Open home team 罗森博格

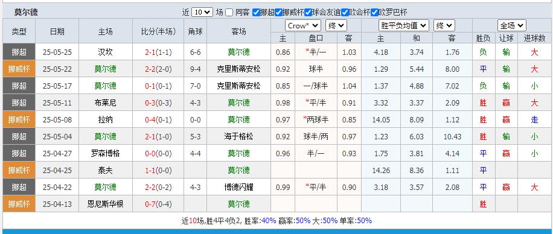[105, 153]
